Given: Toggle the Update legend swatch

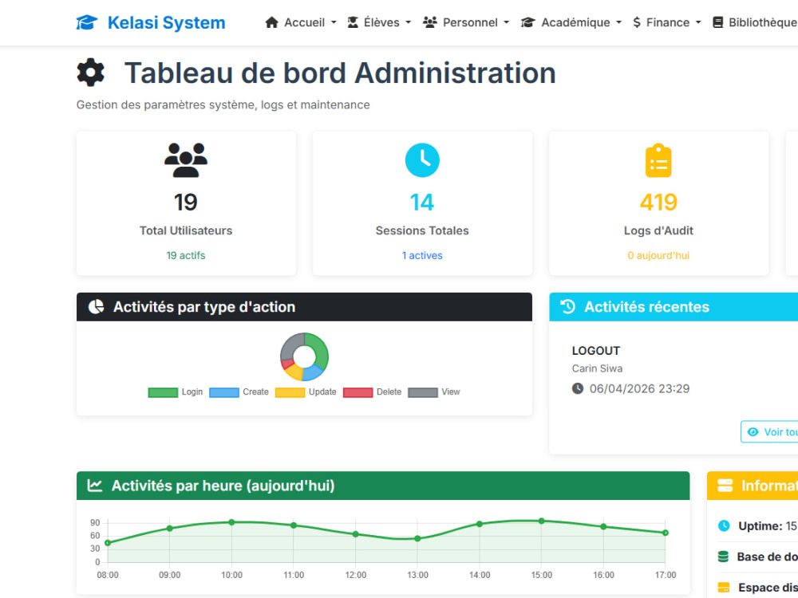Looking at the screenshot, I should [x=290, y=392].
